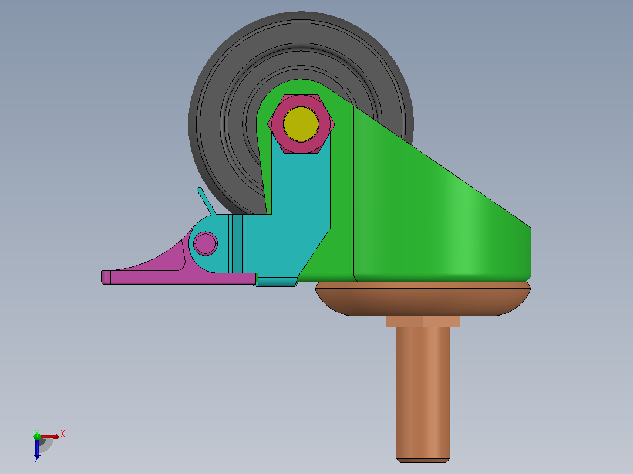
Task: Click the purple pivot pin circle
Action: pyautogui.click(x=206, y=243)
